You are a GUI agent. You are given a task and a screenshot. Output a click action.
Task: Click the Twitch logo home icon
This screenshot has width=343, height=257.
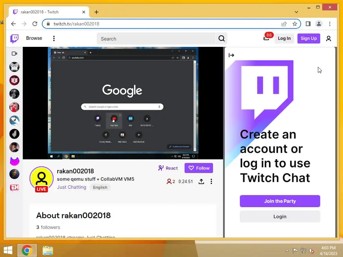14,39
